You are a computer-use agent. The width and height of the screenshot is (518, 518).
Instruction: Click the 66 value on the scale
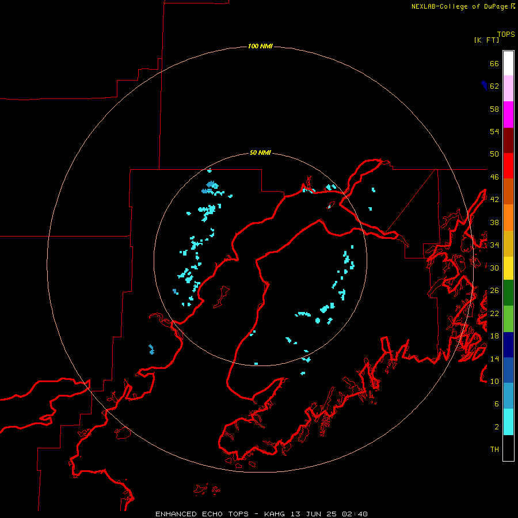coord(494,63)
